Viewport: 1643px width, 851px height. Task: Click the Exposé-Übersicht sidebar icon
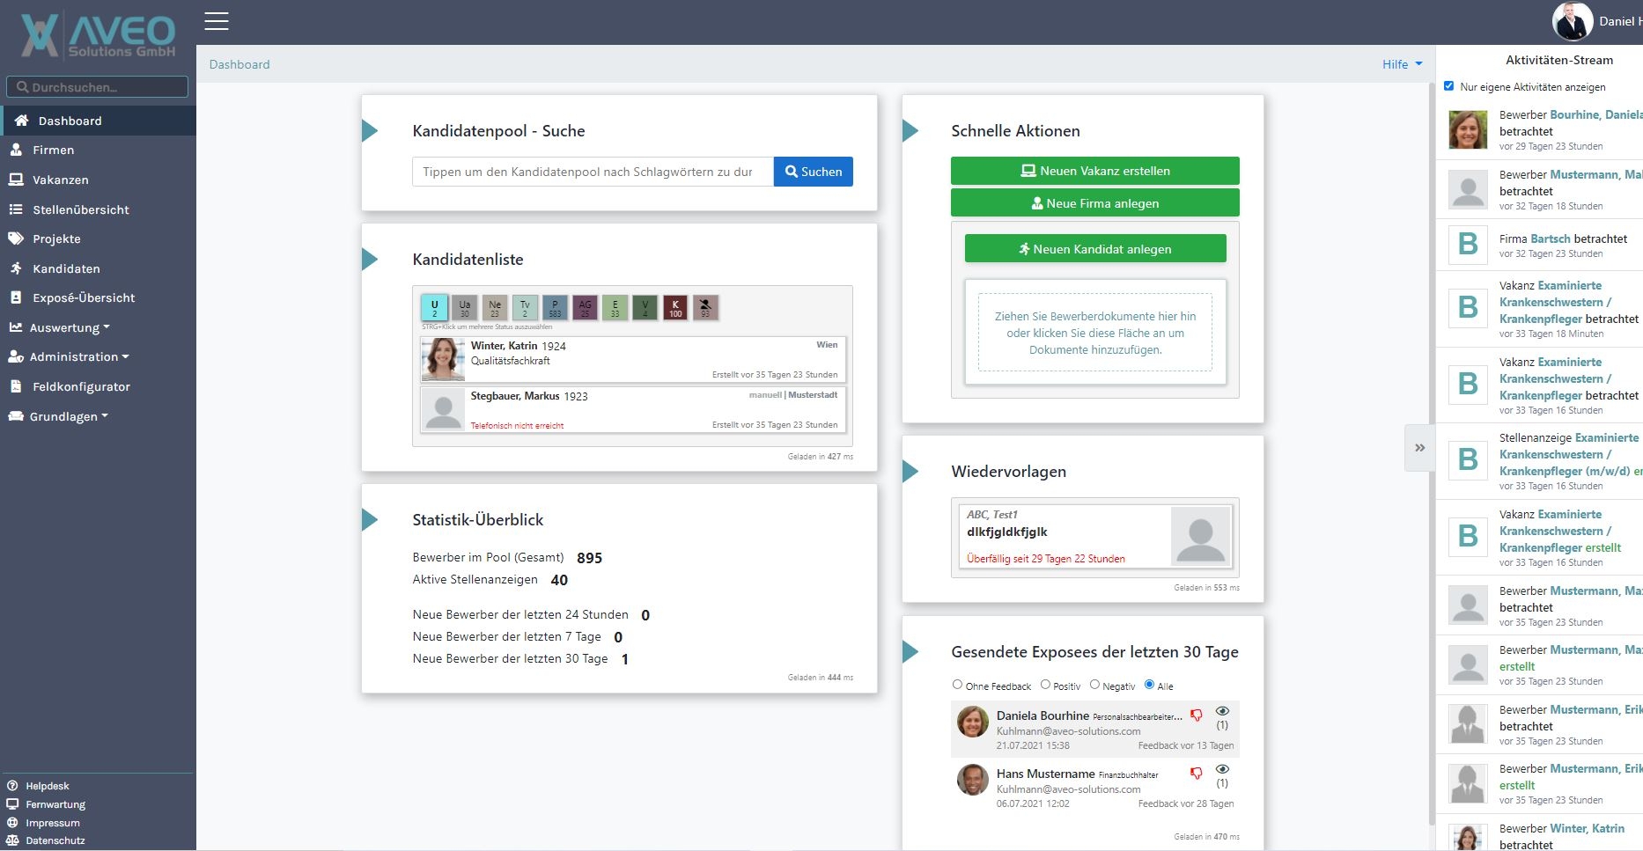pos(16,297)
